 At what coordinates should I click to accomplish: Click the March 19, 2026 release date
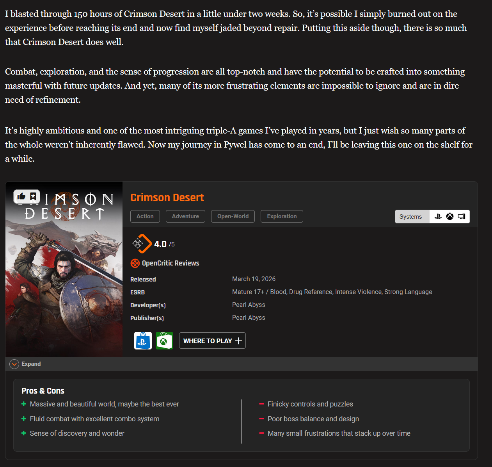pyautogui.click(x=254, y=279)
